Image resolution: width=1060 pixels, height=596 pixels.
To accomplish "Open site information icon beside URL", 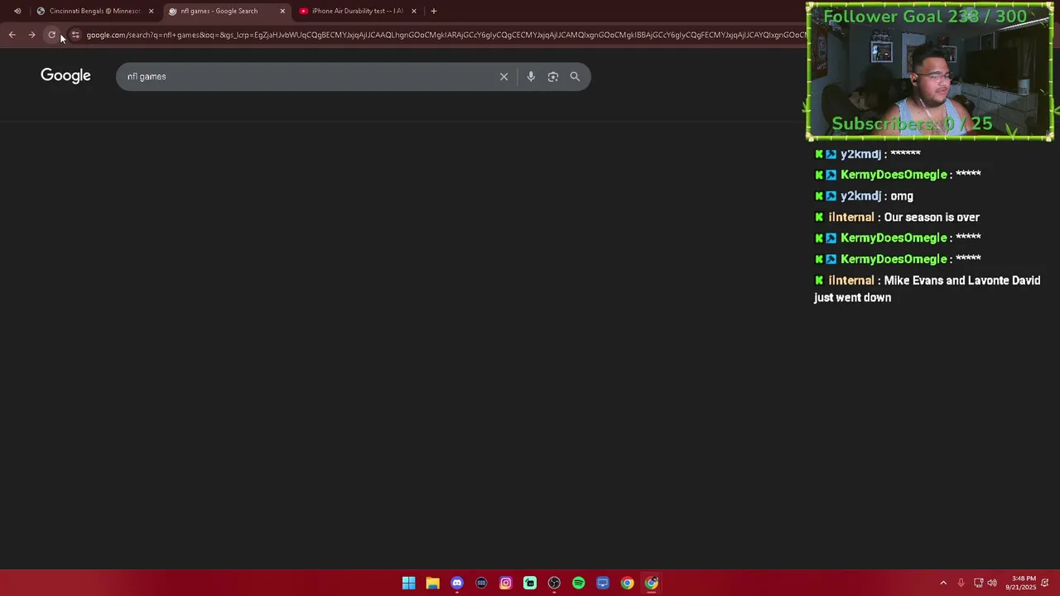I will point(75,35).
